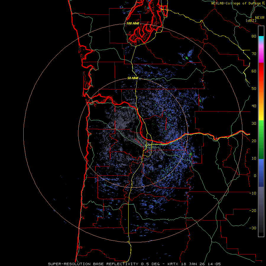Click the red segment of the color bar

pyautogui.click(x=261, y=72)
